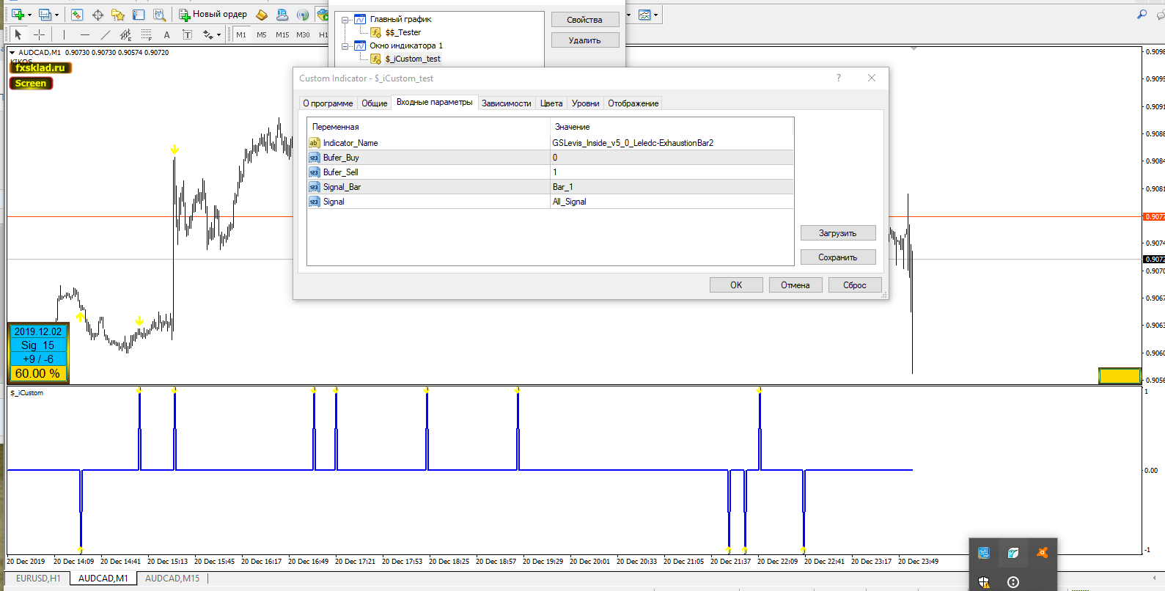
Task: Select the trendline drawing tool
Action: [x=106, y=34]
